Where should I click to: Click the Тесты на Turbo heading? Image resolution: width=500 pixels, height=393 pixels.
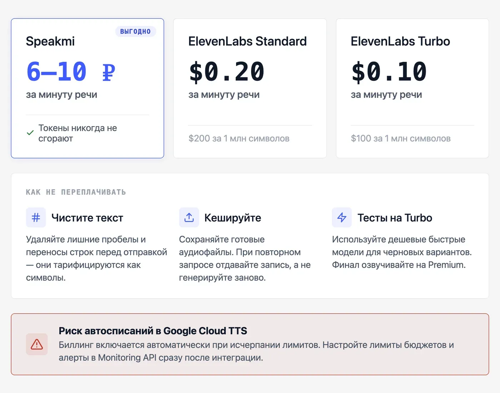coord(395,218)
